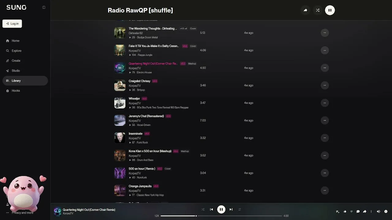Select Library in the sidebar

point(25,81)
